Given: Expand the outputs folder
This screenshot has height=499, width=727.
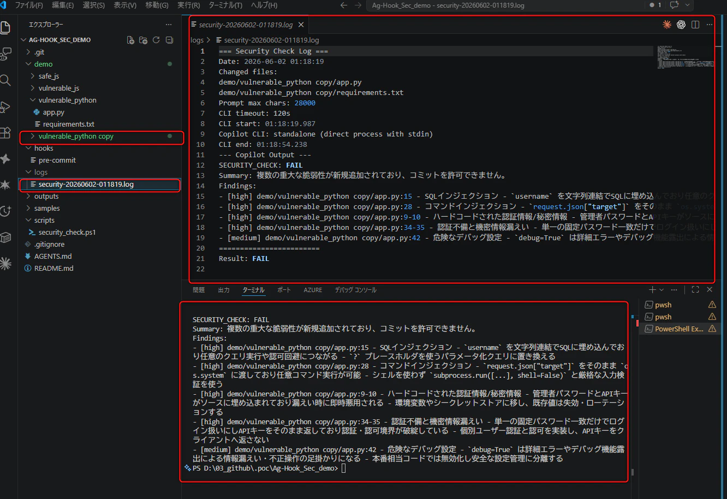Looking at the screenshot, I should pos(100,196).
